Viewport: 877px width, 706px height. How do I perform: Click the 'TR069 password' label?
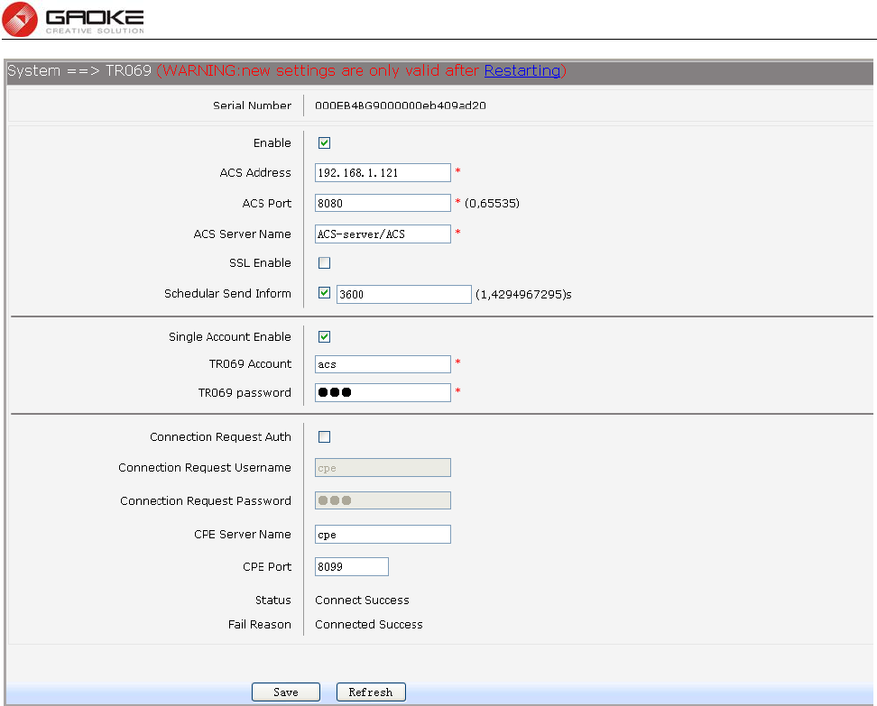tap(245, 393)
